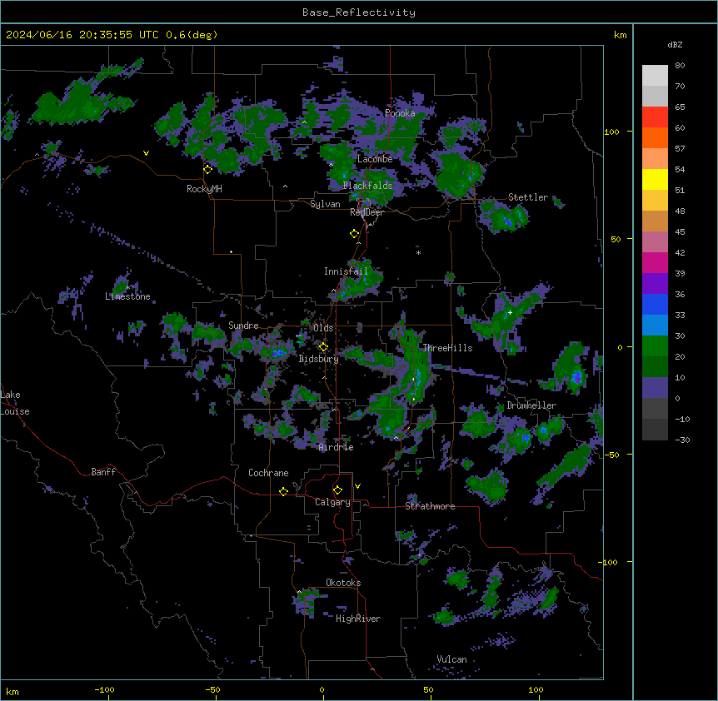Select the ThreeHills label

tap(447, 348)
